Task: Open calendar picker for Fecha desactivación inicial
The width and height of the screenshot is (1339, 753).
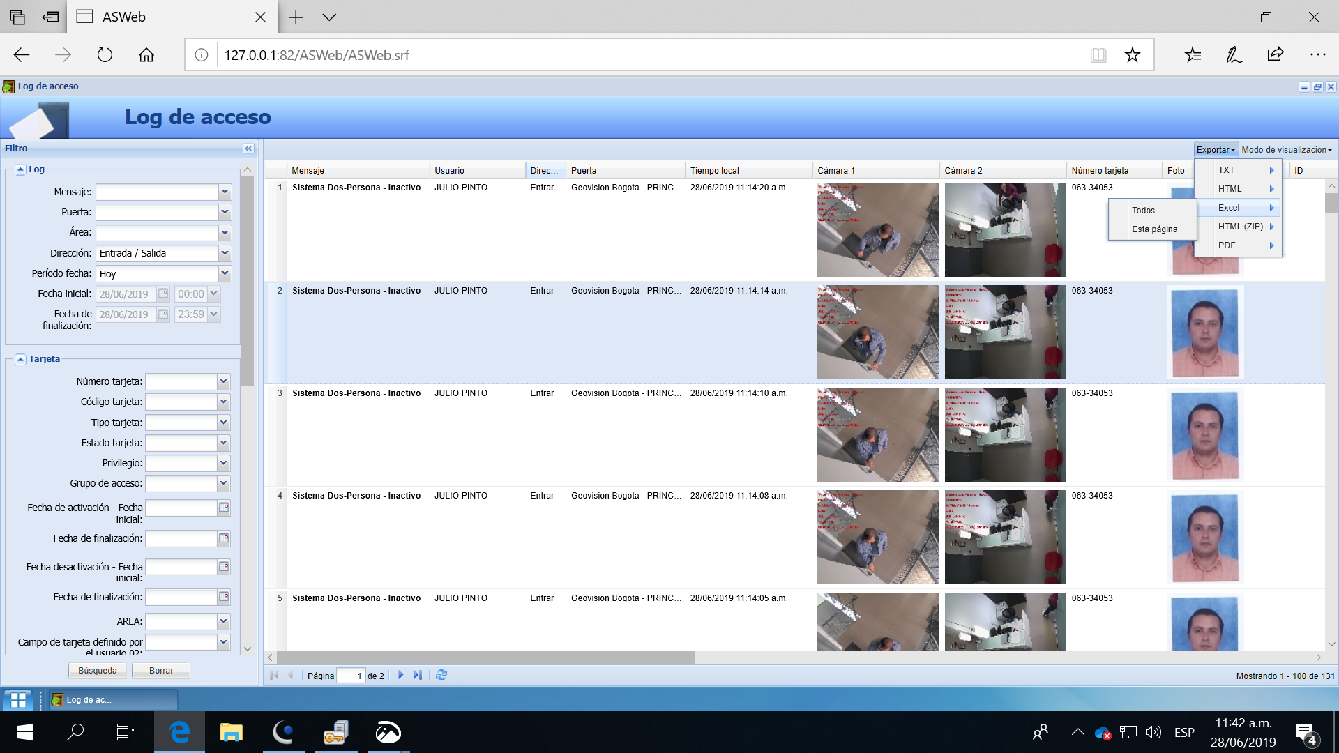Action: 224,567
